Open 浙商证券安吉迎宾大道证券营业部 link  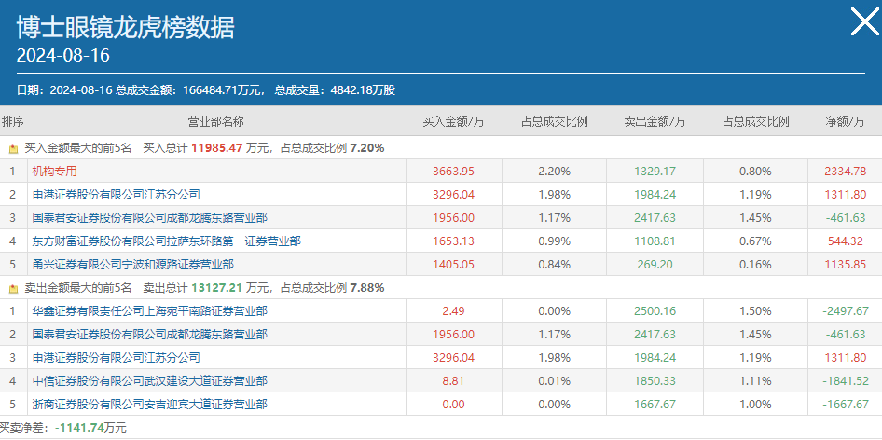point(149,405)
